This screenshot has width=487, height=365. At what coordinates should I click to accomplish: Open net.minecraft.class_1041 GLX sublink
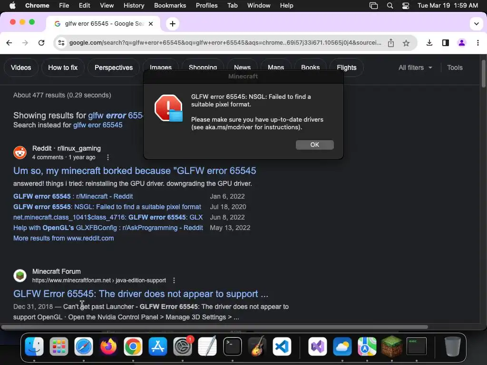[x=108, y=217]
